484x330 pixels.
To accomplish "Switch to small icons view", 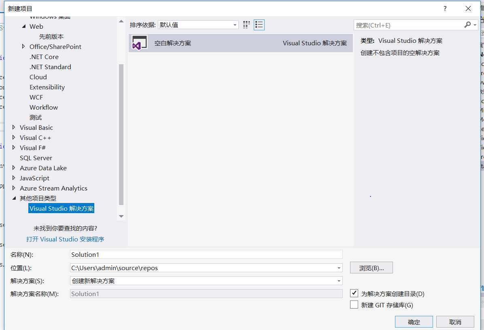I will 246,25.
